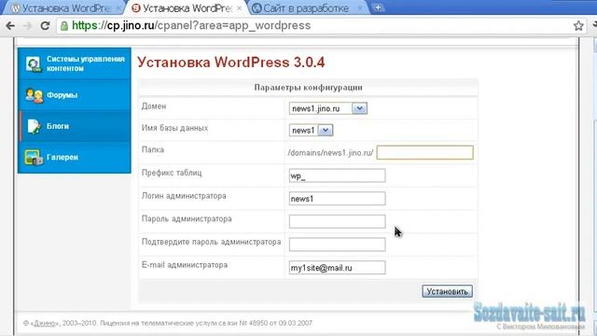Click the /domains/news1.jino.ru/ path text

(x=330, y=153)
